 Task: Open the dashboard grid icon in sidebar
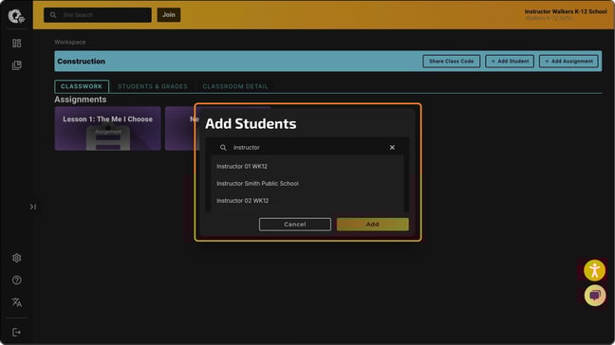(16, 43)
